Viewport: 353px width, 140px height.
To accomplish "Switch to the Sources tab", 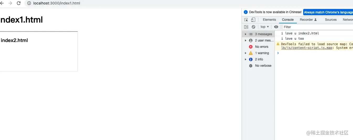I will pos(330,20).
